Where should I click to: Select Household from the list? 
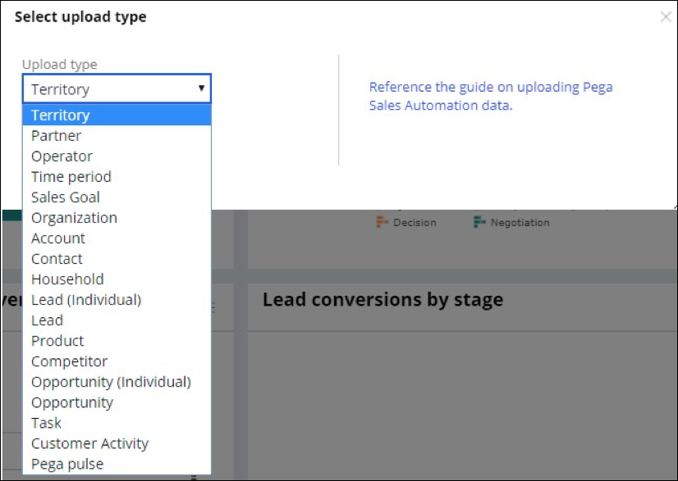coord(67,279)
